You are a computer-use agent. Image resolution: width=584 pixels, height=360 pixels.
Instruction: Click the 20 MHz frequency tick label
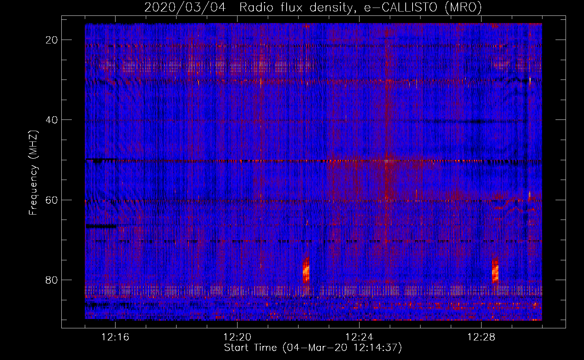coord(52,40)
